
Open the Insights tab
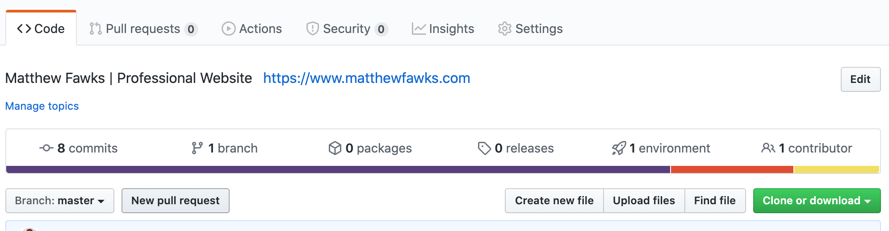[x=443, y=29]
